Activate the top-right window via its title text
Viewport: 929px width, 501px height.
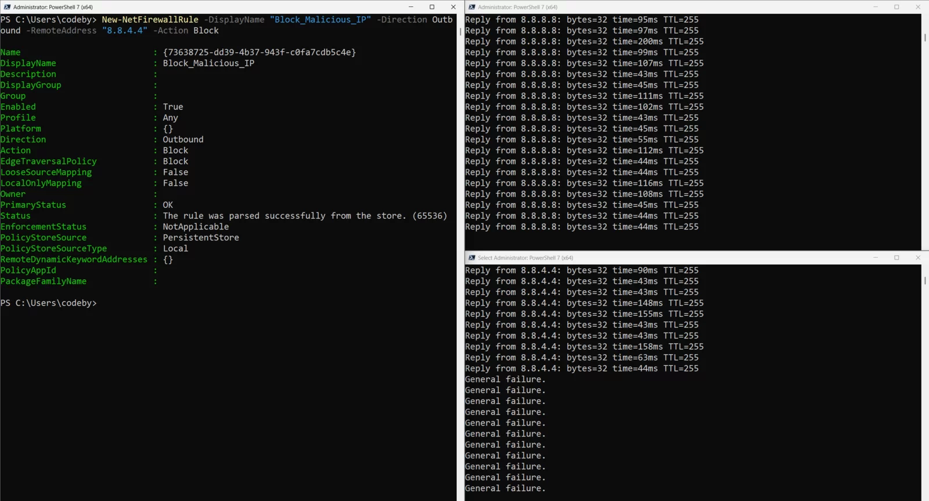(x=517, y=7)
